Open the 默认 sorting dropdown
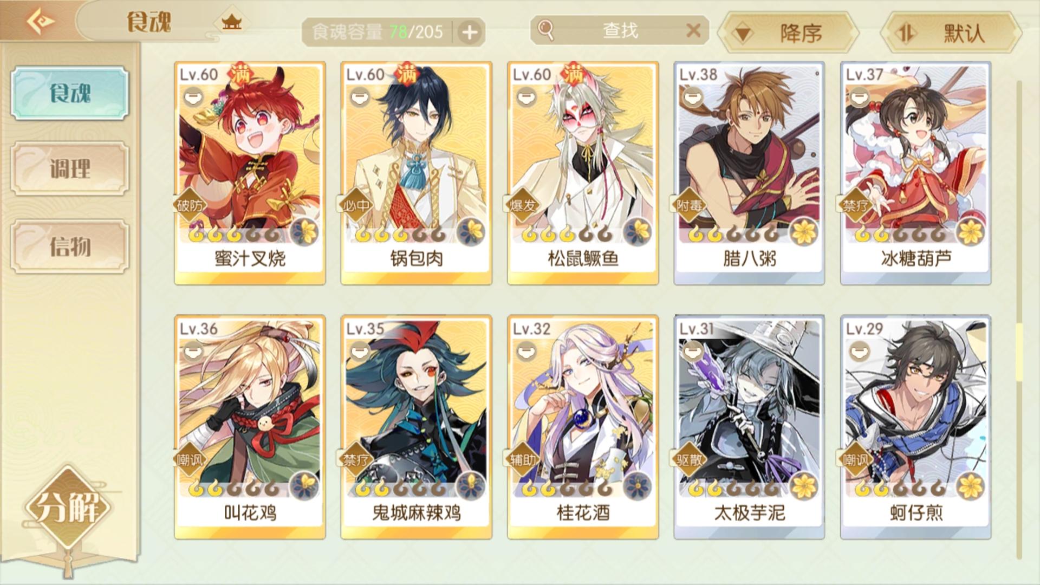Image resolution: width=1040 pixels, height=585 pixels. (951, 34)
